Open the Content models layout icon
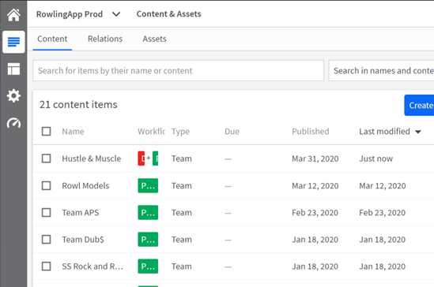 [13, 69]
